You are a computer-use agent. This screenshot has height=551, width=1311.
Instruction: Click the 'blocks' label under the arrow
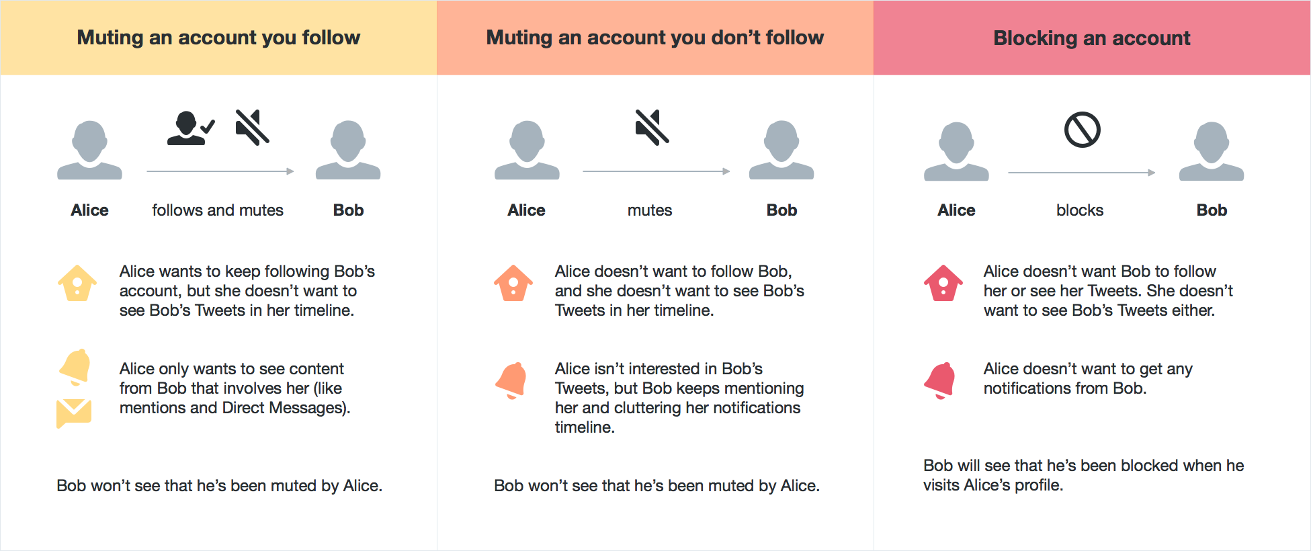pos(1080,210)
